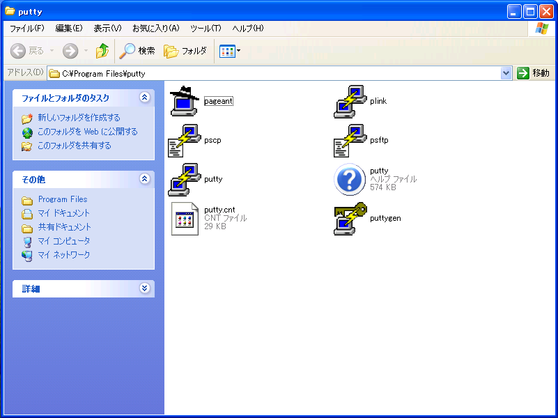Minimize the putty window
The image size is (558, 418).
pos(514,12)
